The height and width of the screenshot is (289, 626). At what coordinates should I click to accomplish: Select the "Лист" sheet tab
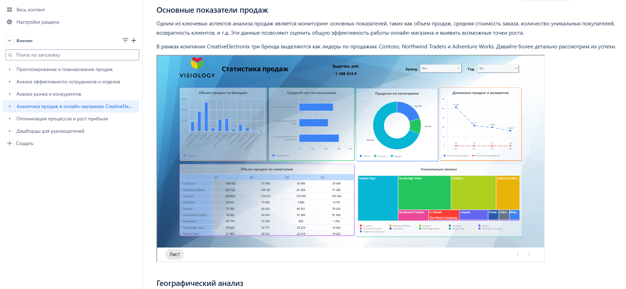pyautogui.click(x=175, y=254)
